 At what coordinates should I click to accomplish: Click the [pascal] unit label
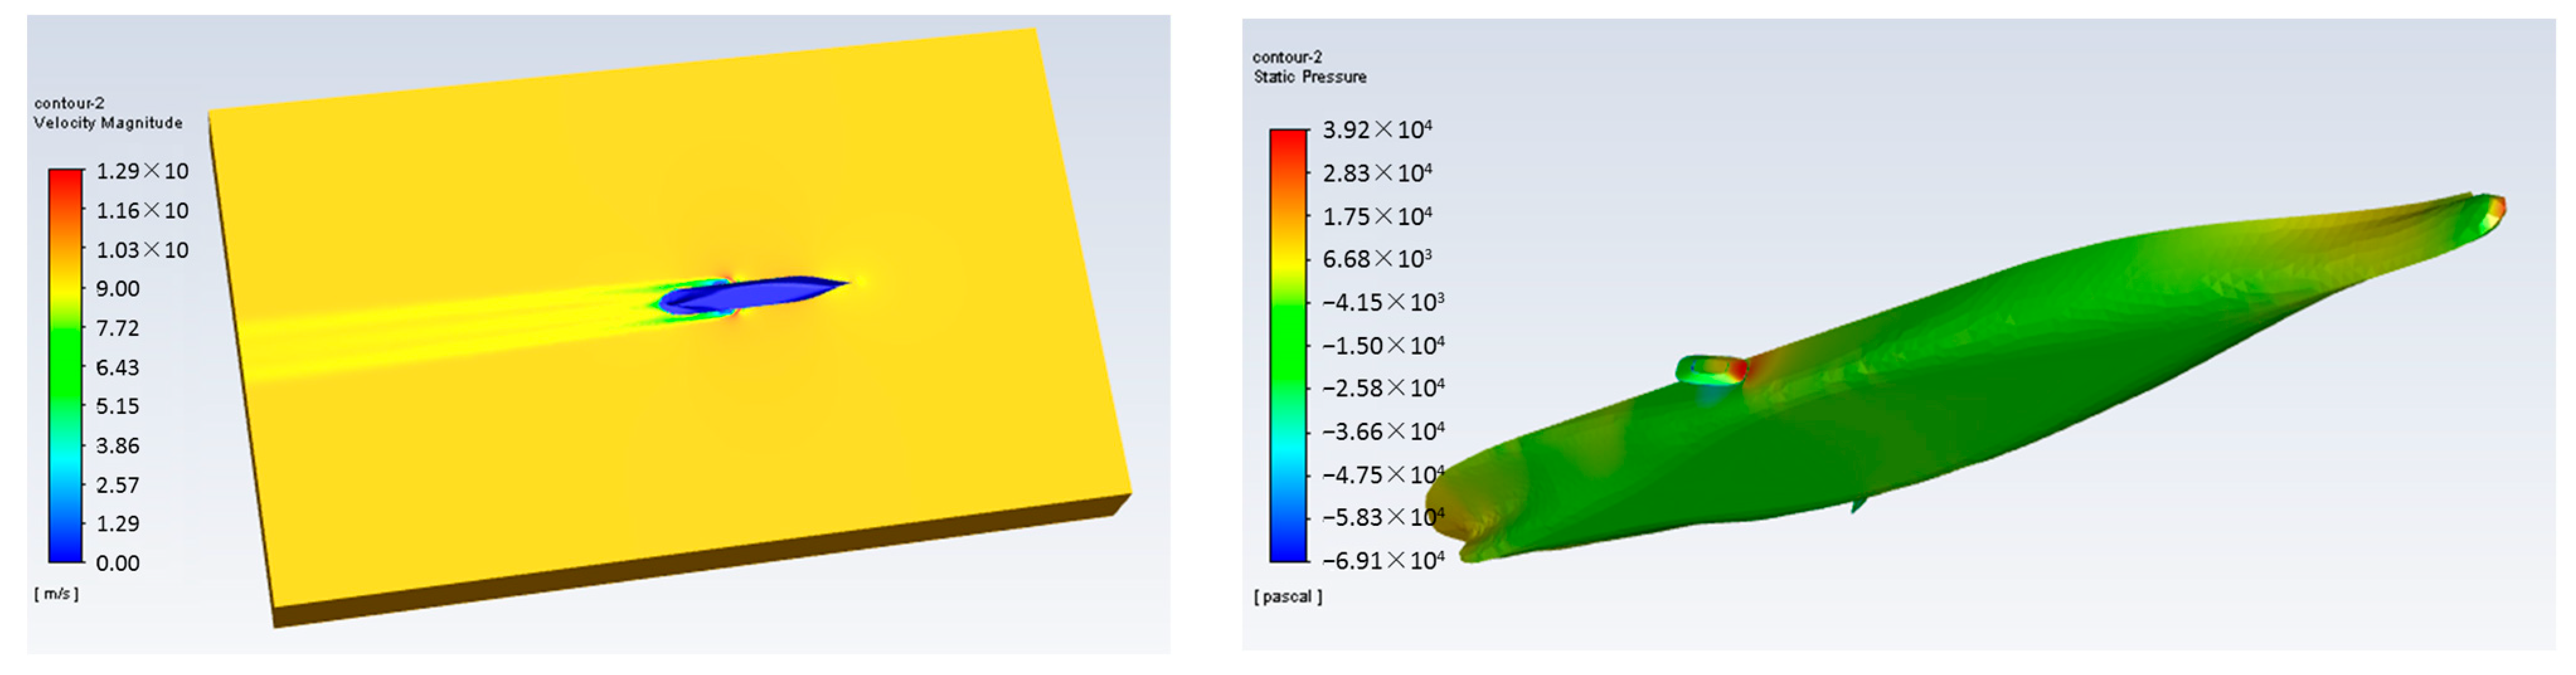pyautogui.click(x=1288, y=596)
